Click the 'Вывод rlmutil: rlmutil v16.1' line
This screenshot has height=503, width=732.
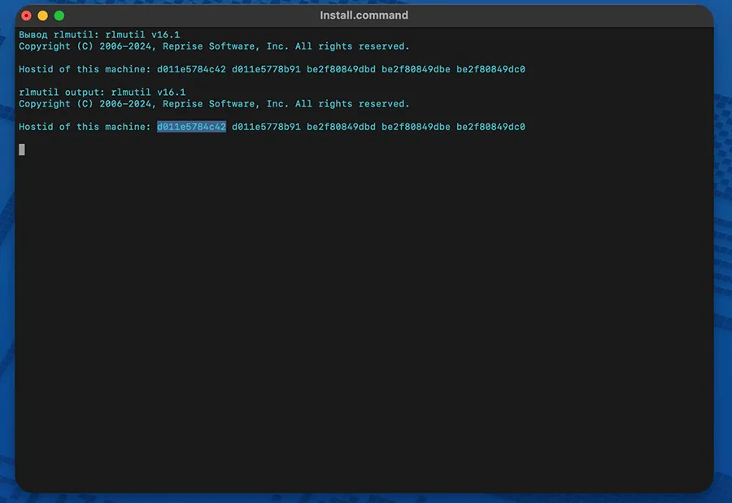[99, 35]
